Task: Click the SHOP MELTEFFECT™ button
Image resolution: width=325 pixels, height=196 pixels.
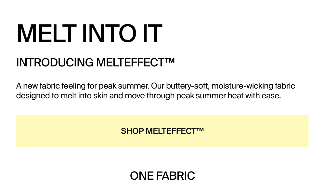Action: click(162, 131)
